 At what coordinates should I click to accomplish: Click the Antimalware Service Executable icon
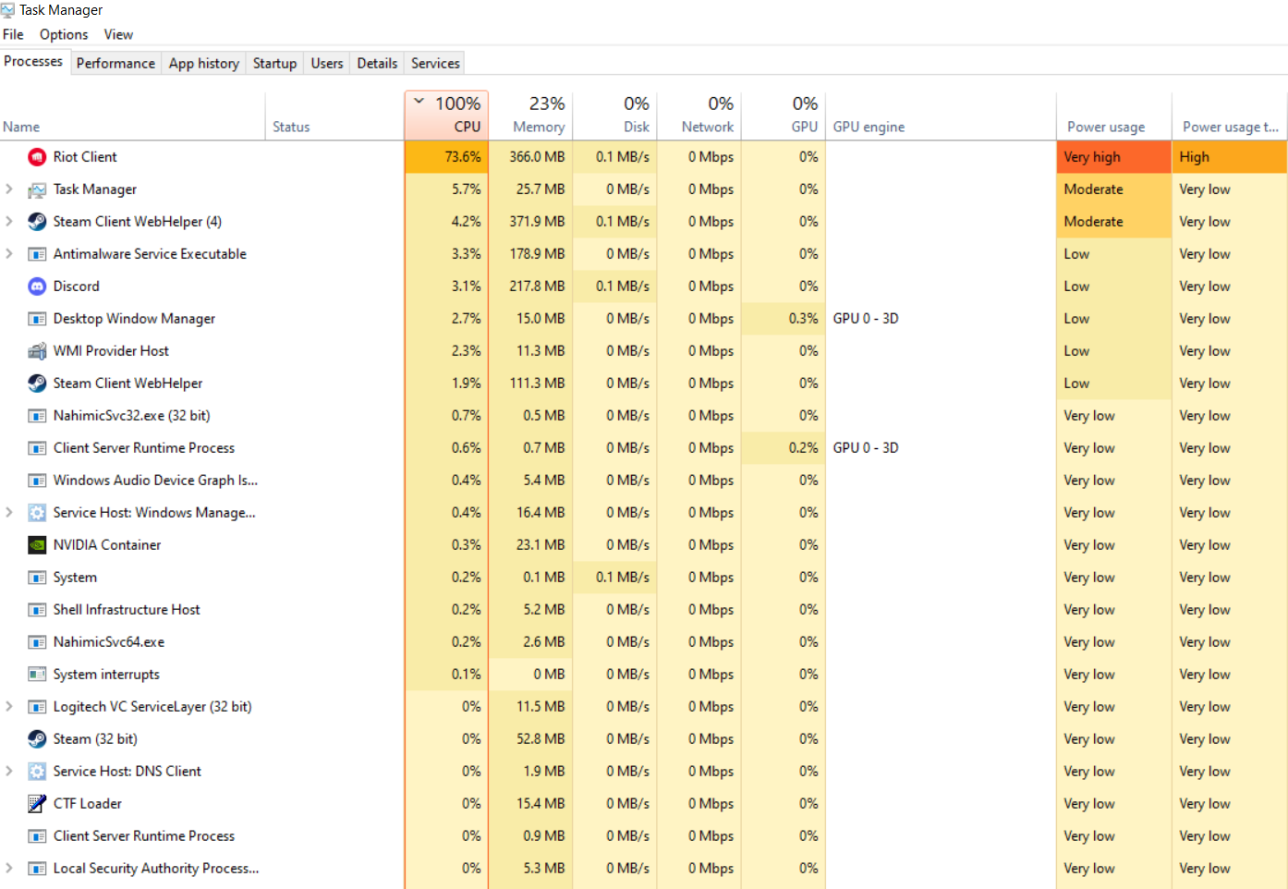pos(37,254)
